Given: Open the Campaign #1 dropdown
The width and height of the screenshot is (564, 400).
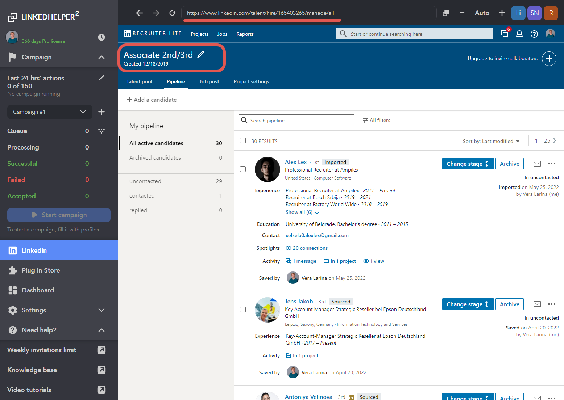Looking at the screenshot, I should point(50,112).
